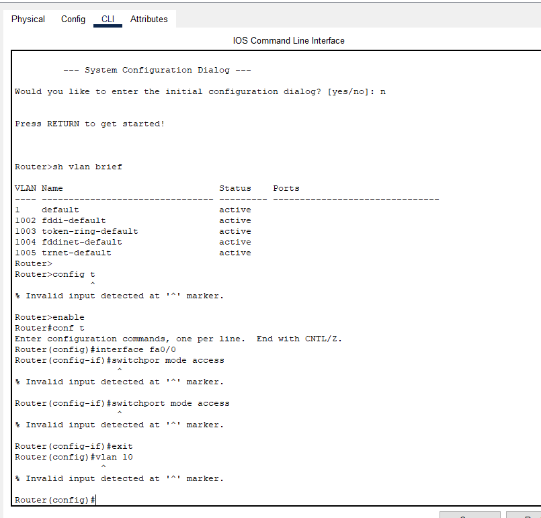
Task: Click the 'trnet-default' VLAN name
Action: click(x=77, y=253)
